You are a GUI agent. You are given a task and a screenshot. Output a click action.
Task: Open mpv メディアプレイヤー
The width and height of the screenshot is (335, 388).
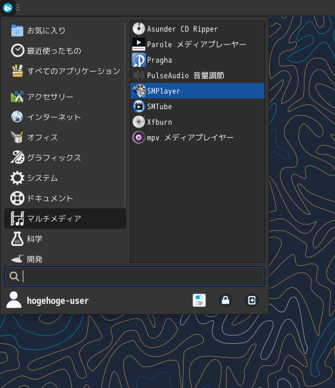point(197,137)
